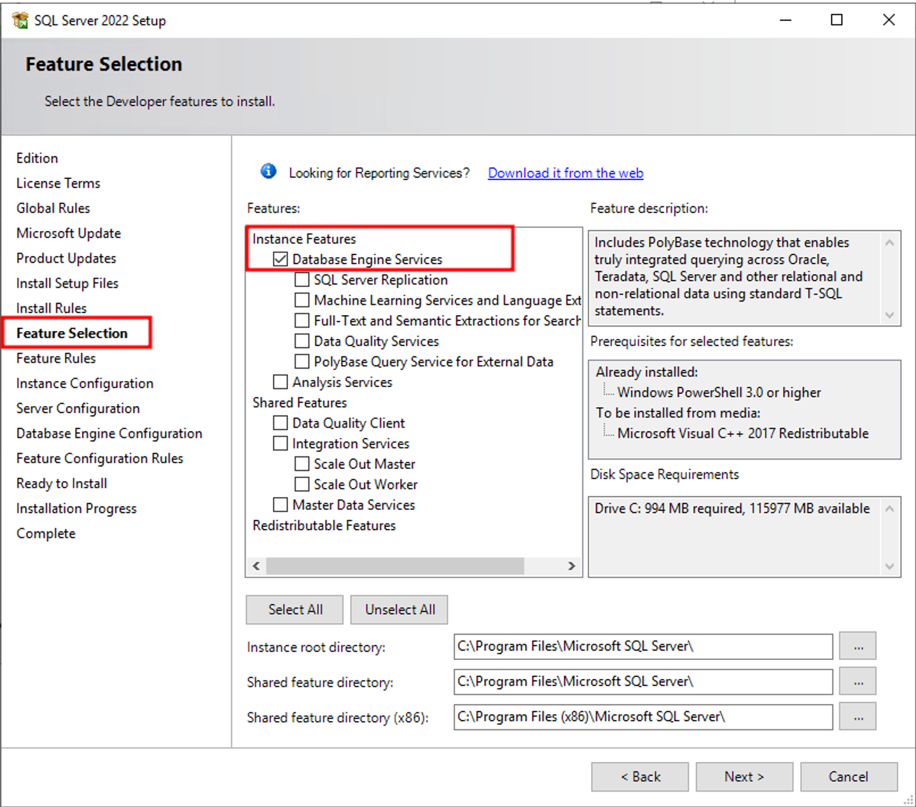Select the Global Rules step
This screenshot has width=916, height=807.
click(53, 208)
